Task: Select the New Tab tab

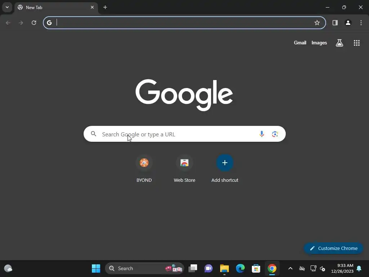Action: pos(56,8)
